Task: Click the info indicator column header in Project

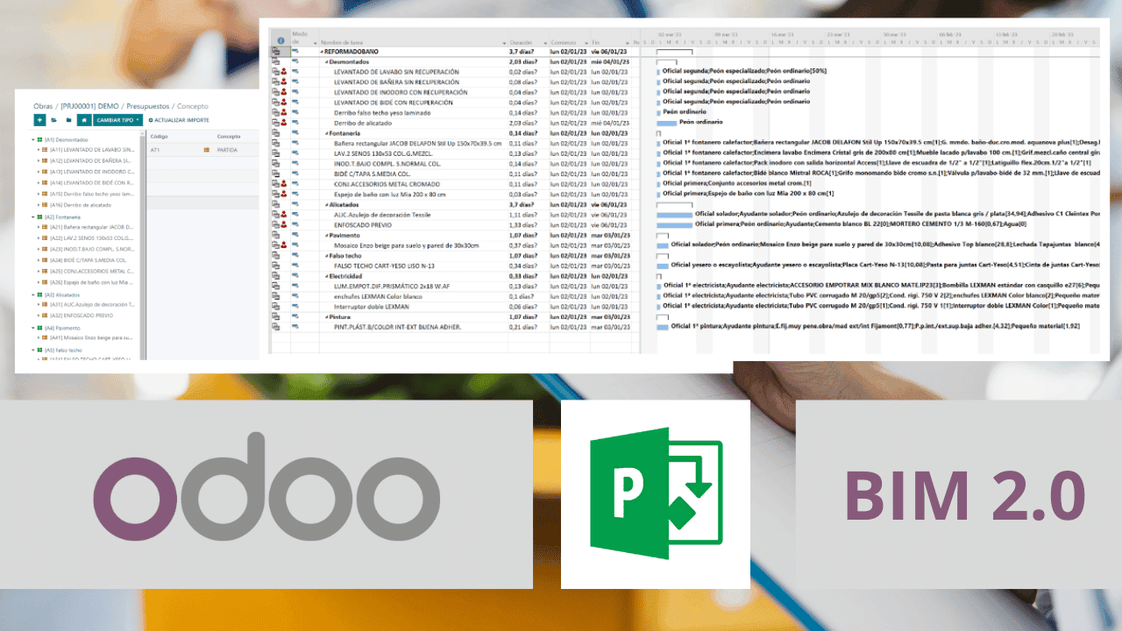Action: 280,40
